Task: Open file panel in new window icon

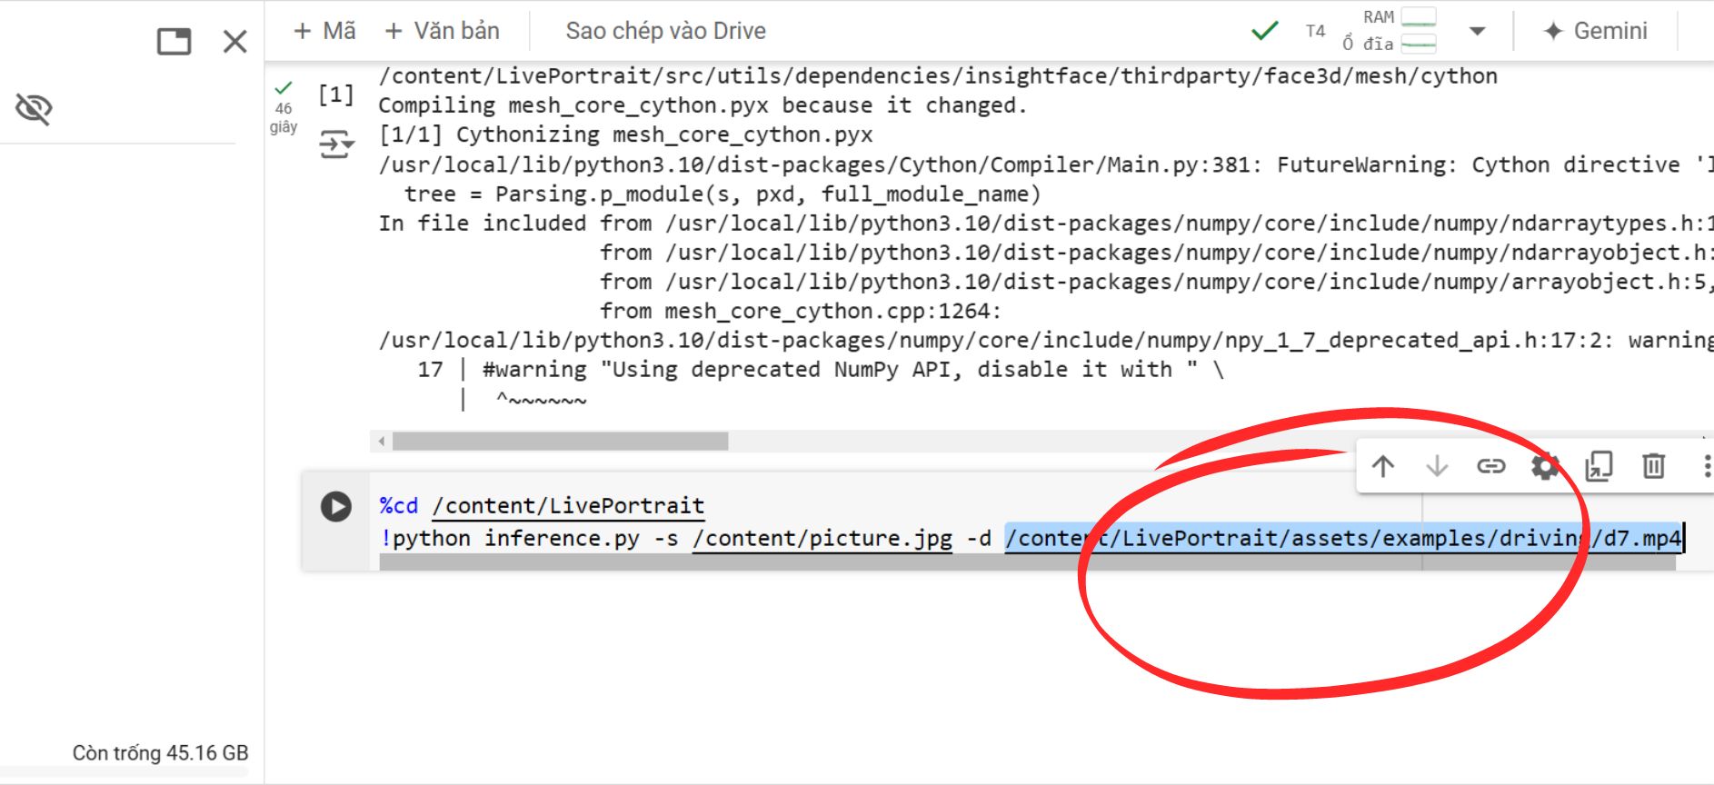Action: [x=174, y=41]
